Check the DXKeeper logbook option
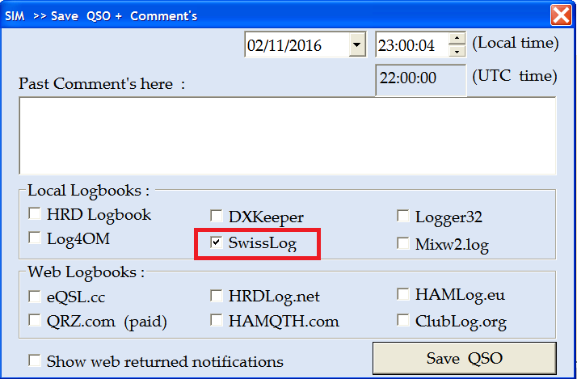The width and height of the screenshot is (577, 379). pos(217,216)
